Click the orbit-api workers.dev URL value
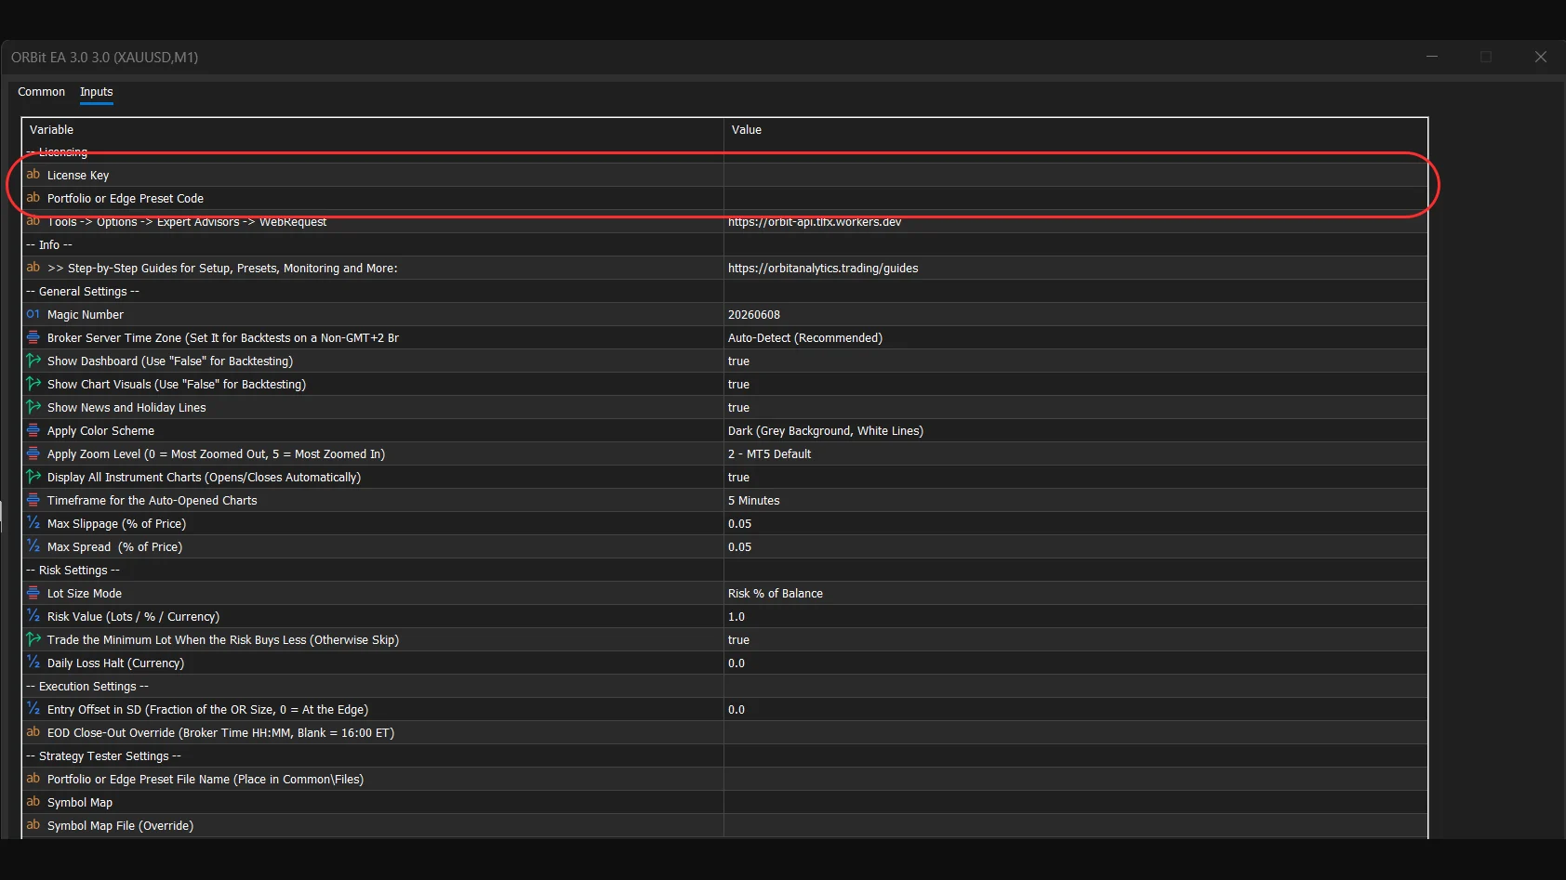This screenshot has height=880, width=1566. (x=815, y=221)
